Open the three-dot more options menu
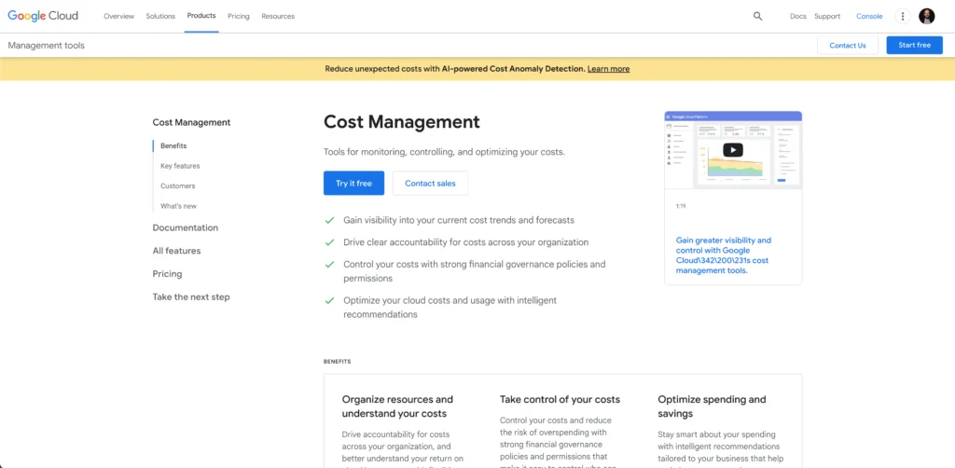Screen dimensions: 955x468 903,17
